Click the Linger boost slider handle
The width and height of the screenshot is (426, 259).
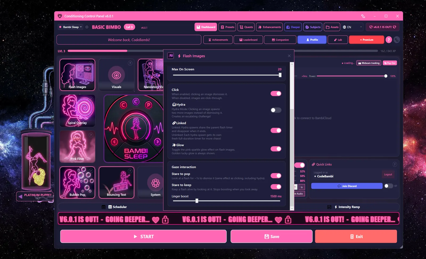197,201
